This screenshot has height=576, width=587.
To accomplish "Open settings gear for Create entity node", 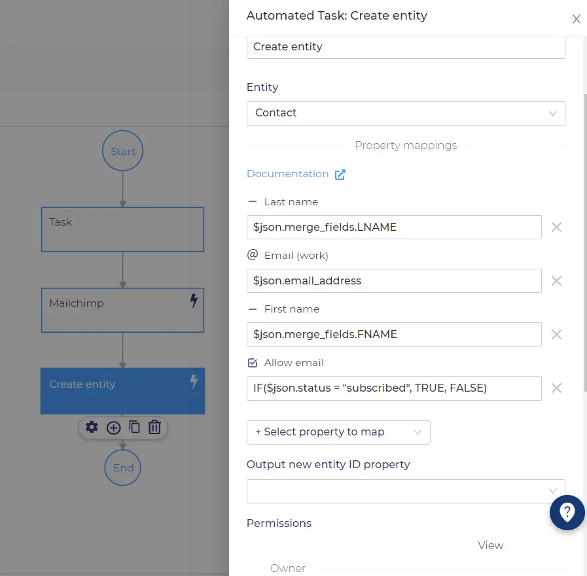I will click(x=92, y=427).
